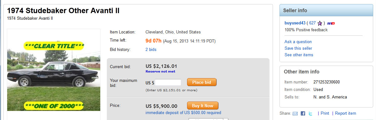Open the partially visible dropdown below price
Viewport: 376px width, 120px height.
coord(208,119)
